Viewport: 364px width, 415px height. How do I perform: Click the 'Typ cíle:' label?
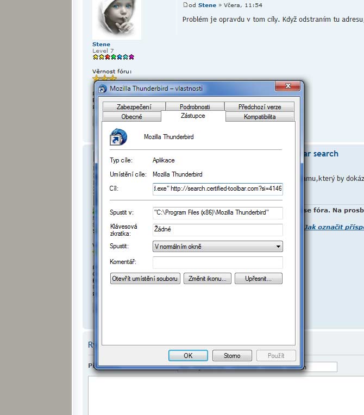[x=121, y=160]
